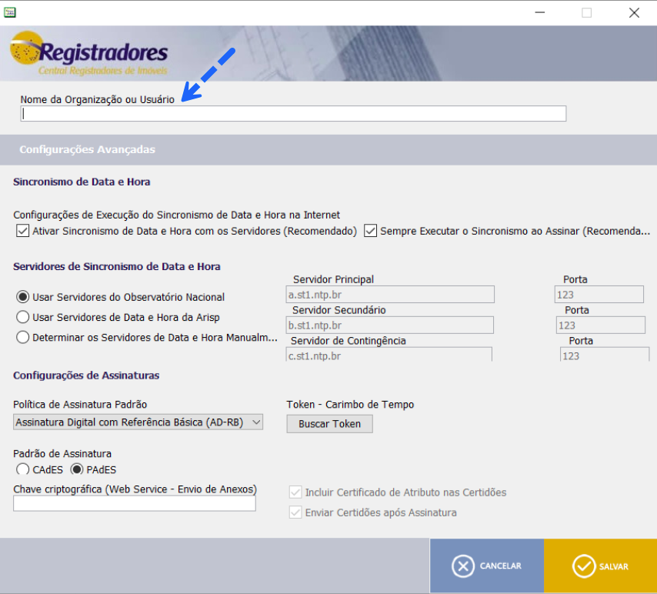The image size is (657, 594).
Task: Click the checkmark icon on Salvar
Action: (x=582, y=566)
